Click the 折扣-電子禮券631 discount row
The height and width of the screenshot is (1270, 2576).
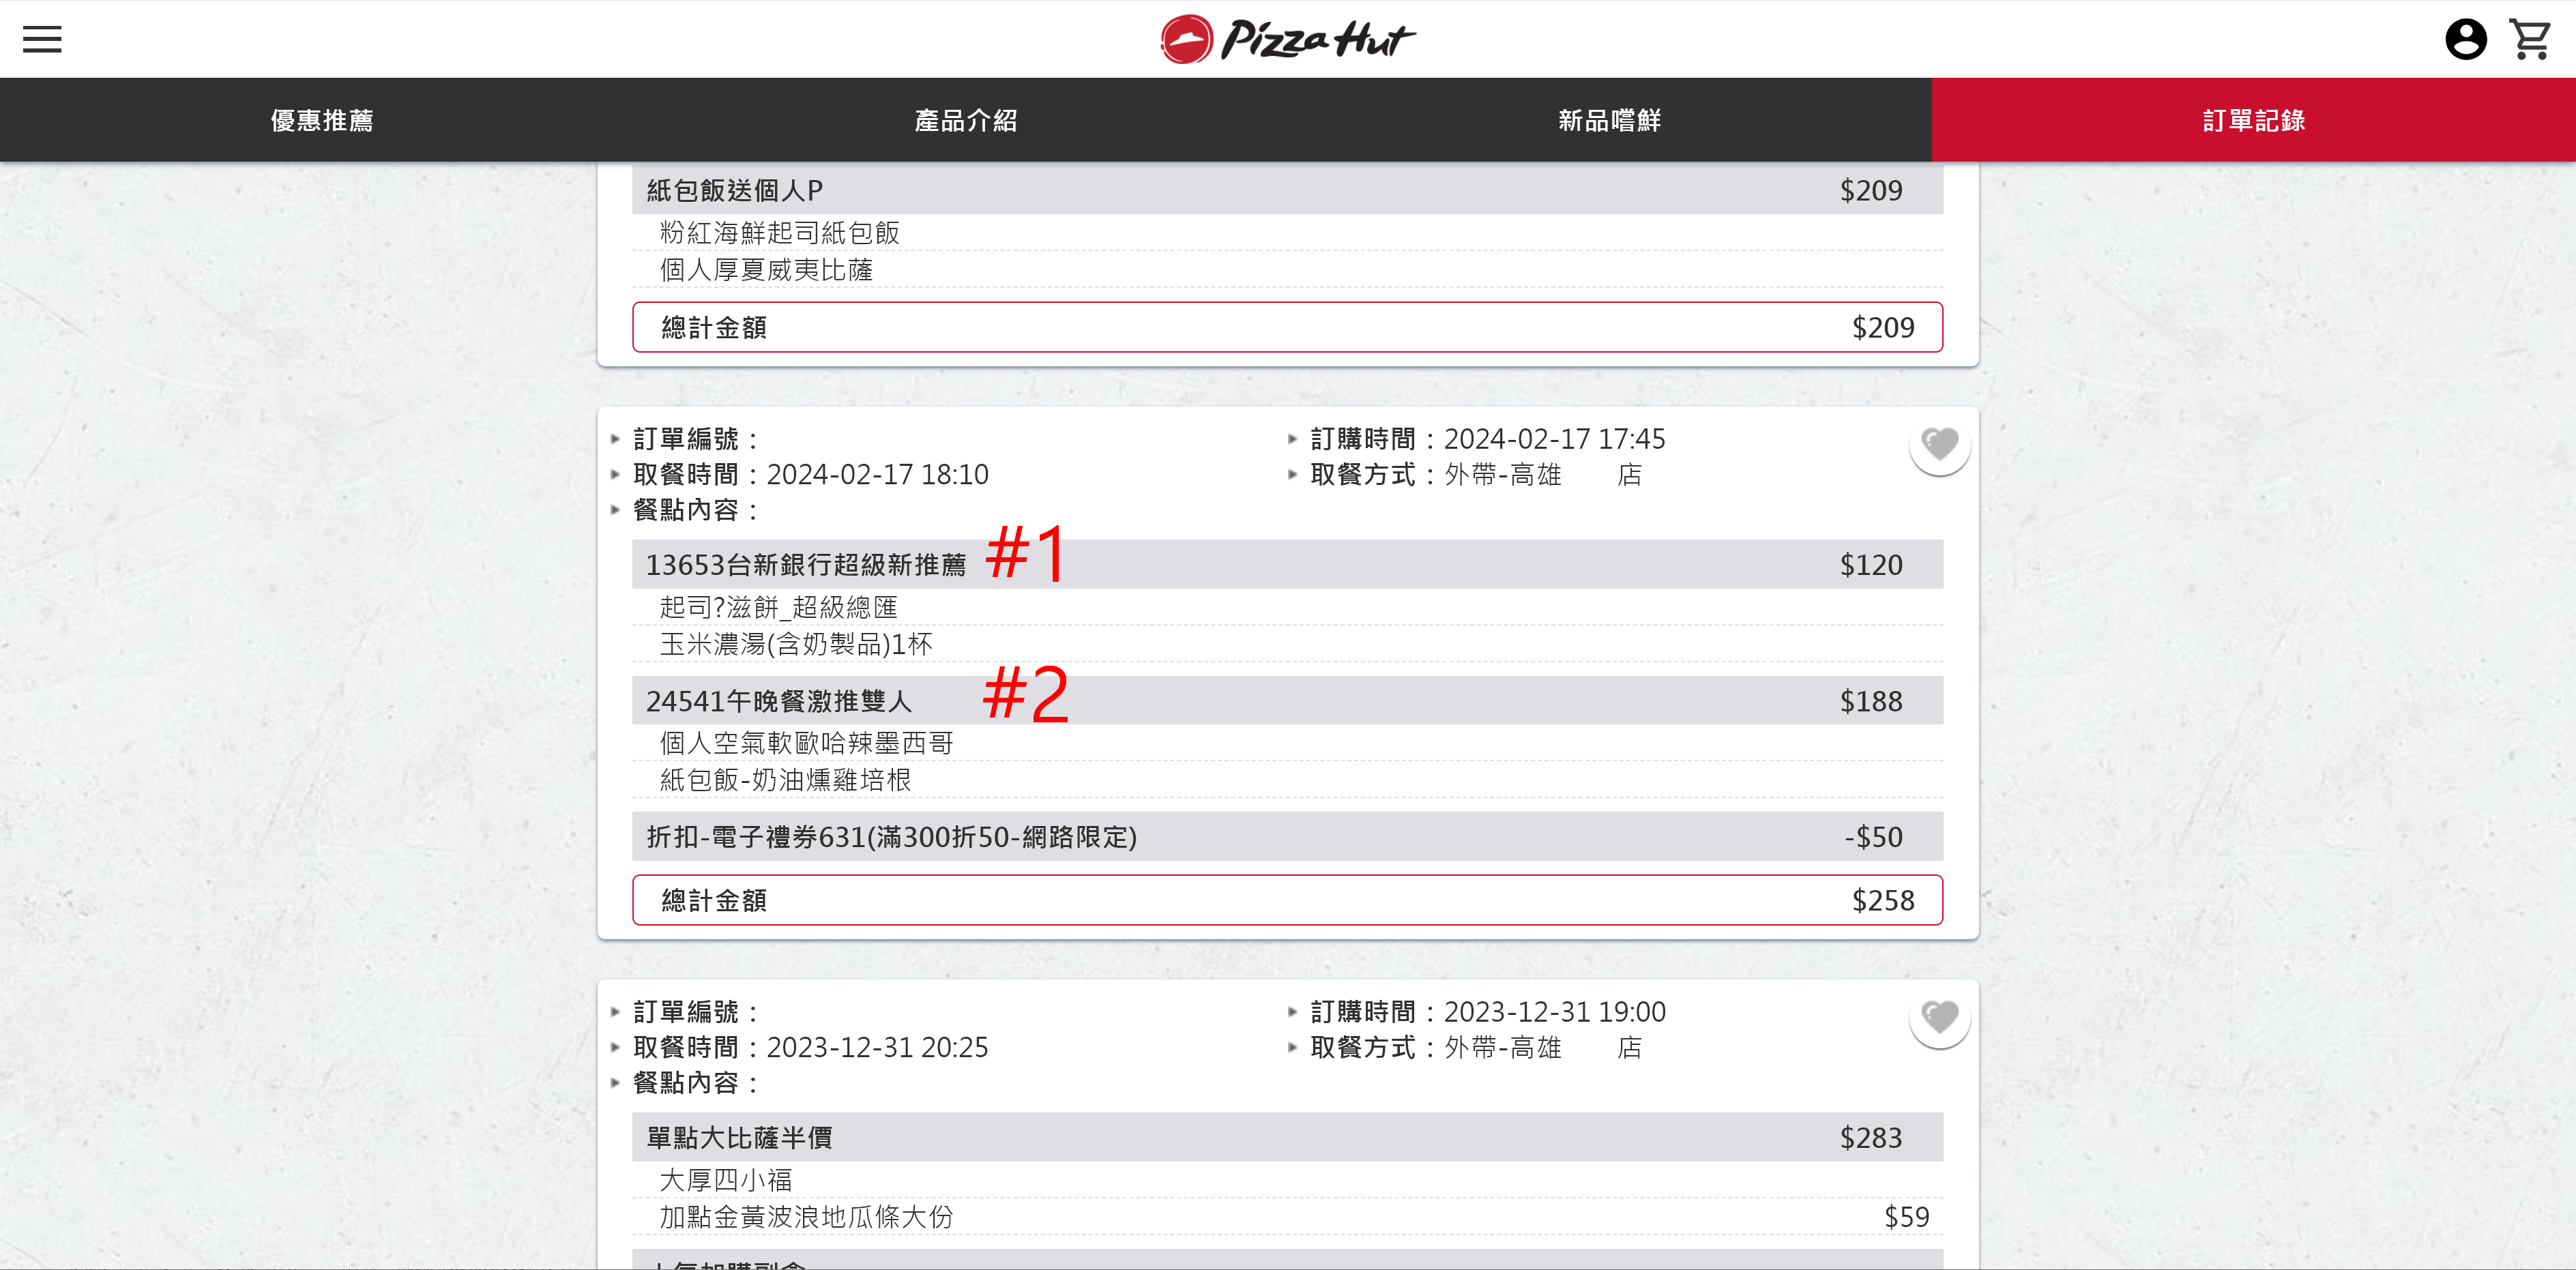tap(1286, 837)
